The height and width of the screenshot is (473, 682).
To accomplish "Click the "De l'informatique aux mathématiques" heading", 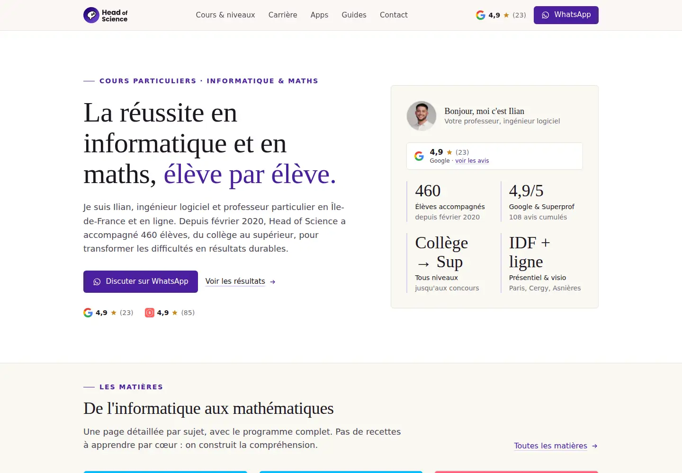I will [x=208, y=408].
